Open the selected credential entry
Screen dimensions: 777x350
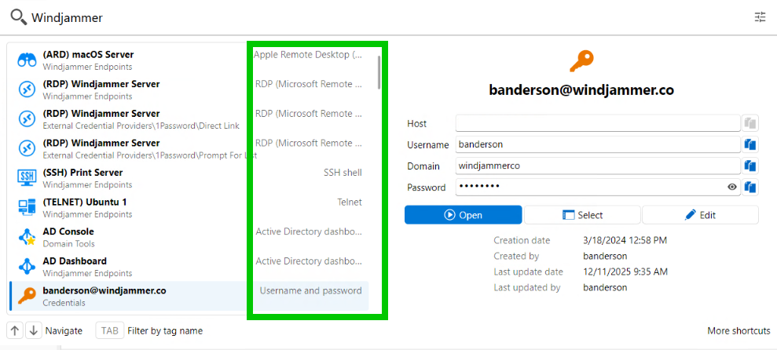[x=464, y=215]
